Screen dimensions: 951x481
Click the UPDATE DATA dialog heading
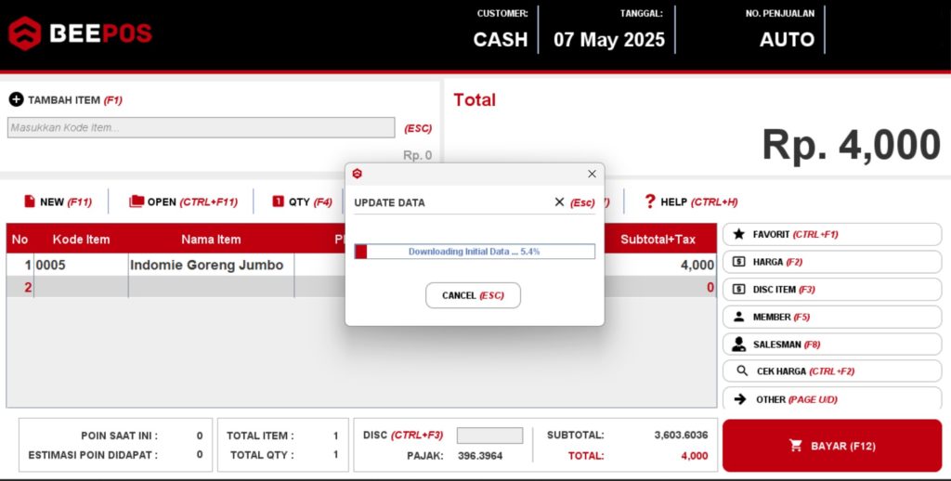389,202
